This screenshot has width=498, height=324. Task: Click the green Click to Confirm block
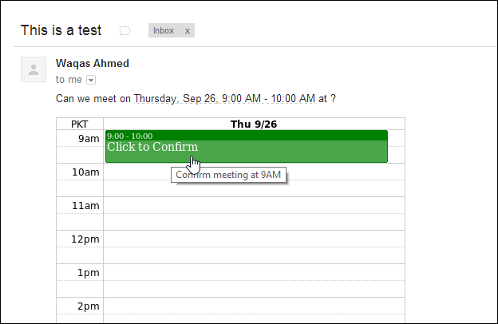(247, 151)
